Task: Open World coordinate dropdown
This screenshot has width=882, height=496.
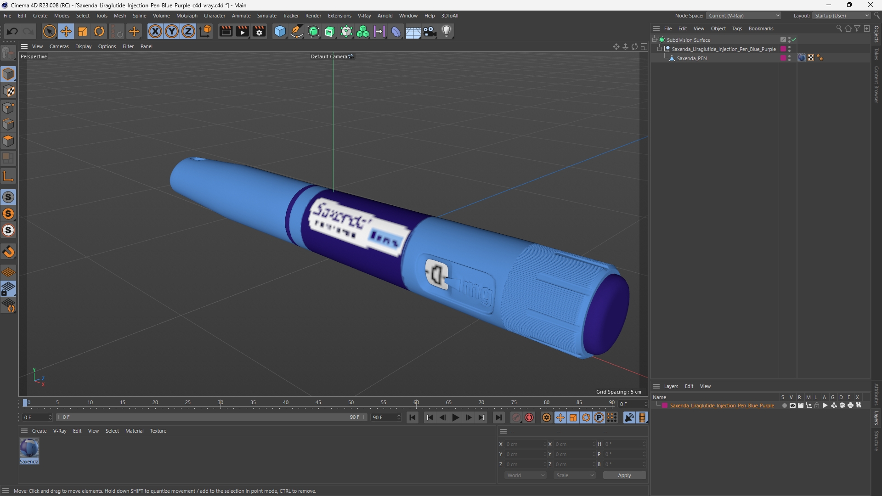Action: pyautogui.click(x=525, y=475)
